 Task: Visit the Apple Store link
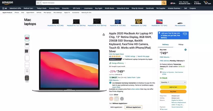pos(116,54)
